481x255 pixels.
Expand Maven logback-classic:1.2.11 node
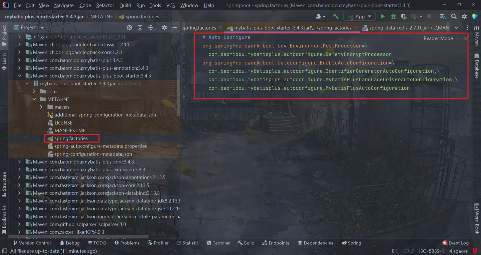(x=19, y=44)
